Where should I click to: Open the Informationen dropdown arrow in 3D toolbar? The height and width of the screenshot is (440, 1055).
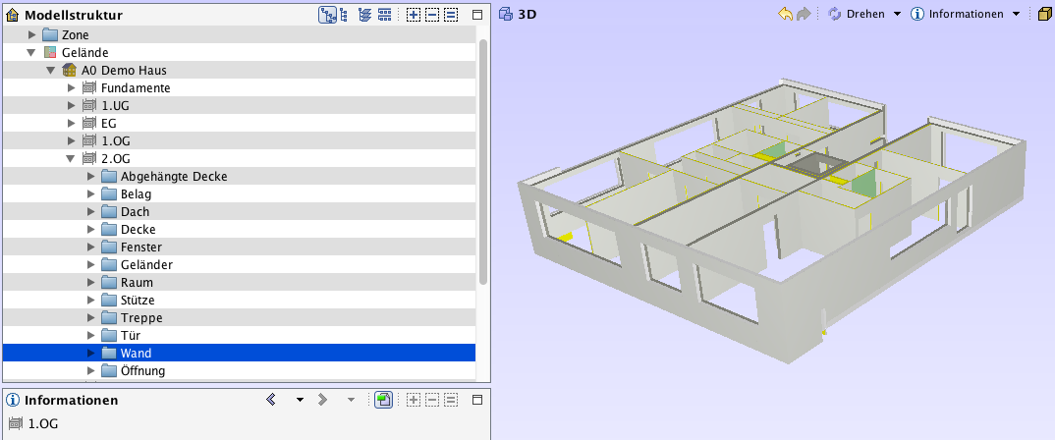click(1016, 14)
